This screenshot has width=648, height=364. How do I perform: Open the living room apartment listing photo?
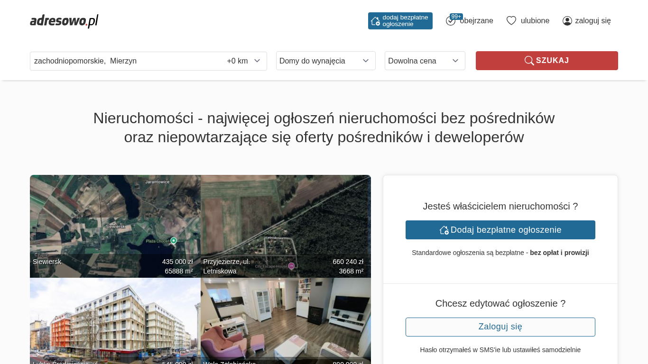286,320
